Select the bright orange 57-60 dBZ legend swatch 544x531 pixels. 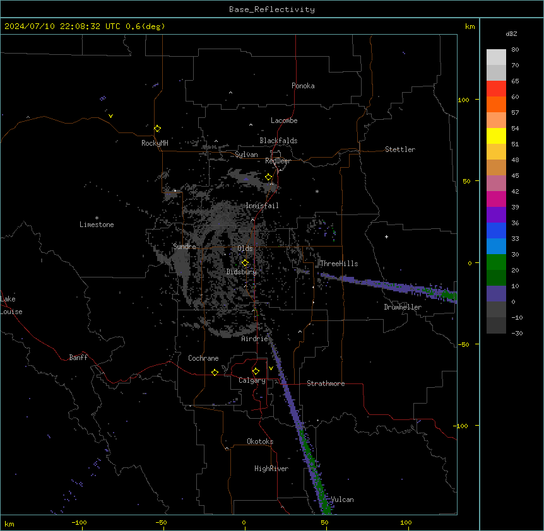(496, 104)
